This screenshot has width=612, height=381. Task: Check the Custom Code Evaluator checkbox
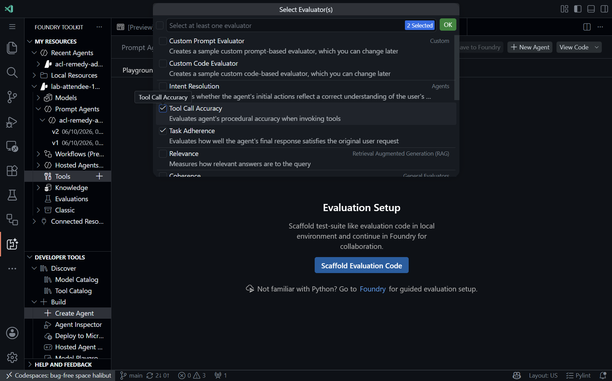tap(163, 63)
